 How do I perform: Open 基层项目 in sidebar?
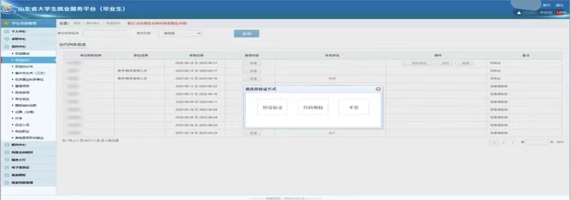(22, 86)
